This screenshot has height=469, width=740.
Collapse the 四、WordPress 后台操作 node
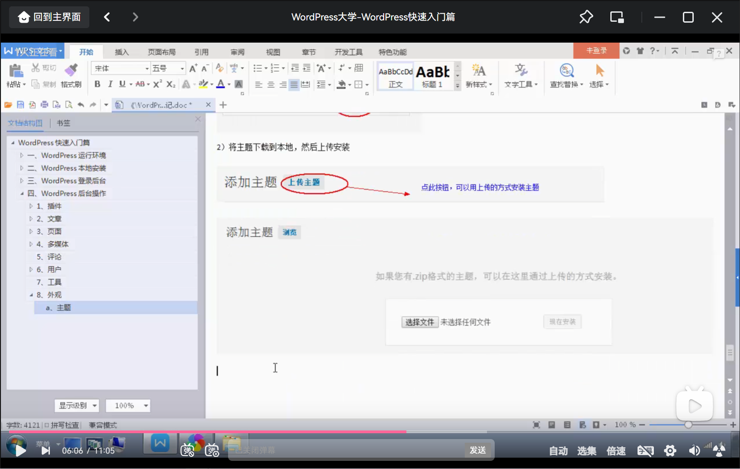tap(21, 193)
